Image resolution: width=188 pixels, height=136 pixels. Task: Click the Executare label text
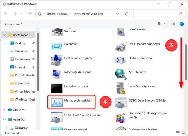tap(70, 44)
